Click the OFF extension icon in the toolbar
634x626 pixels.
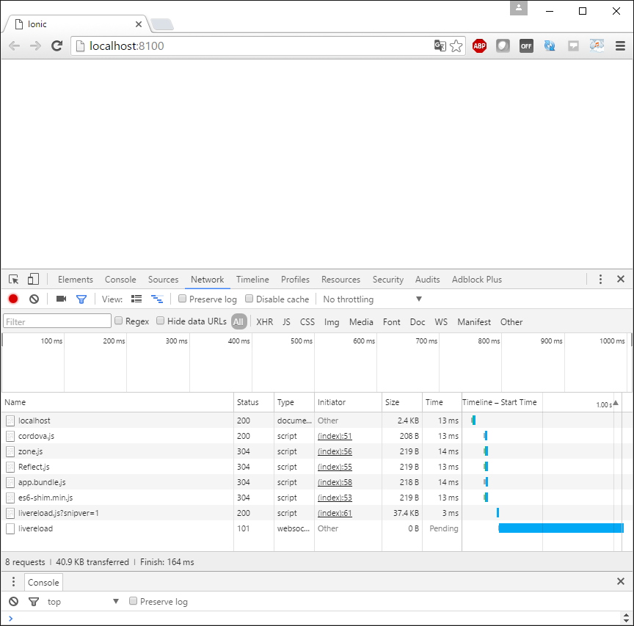point(526,46)
